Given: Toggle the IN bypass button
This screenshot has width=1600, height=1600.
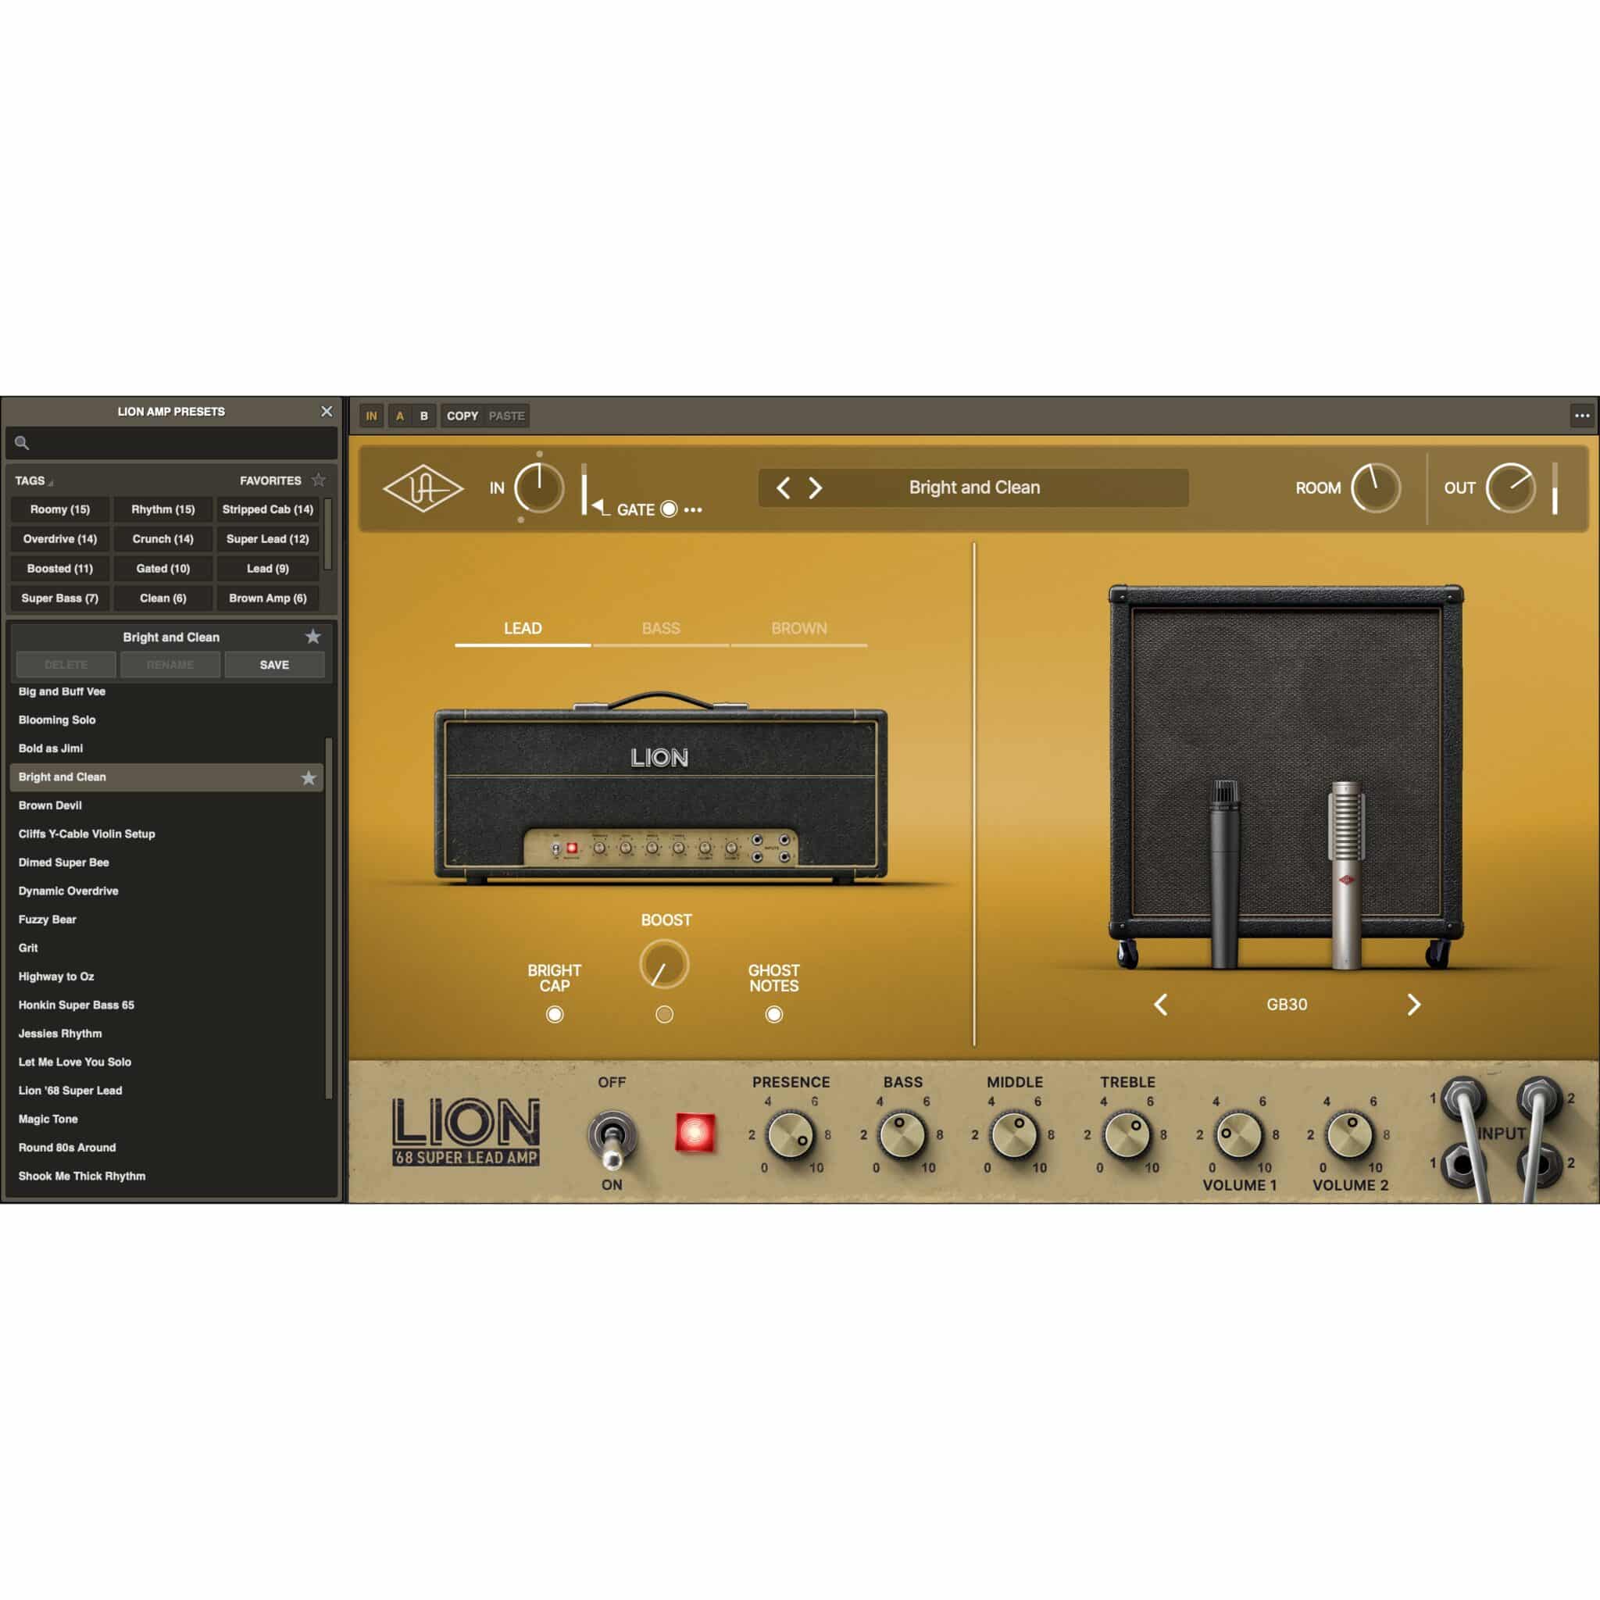Looking at the screenshot, I should coord(371,416).
